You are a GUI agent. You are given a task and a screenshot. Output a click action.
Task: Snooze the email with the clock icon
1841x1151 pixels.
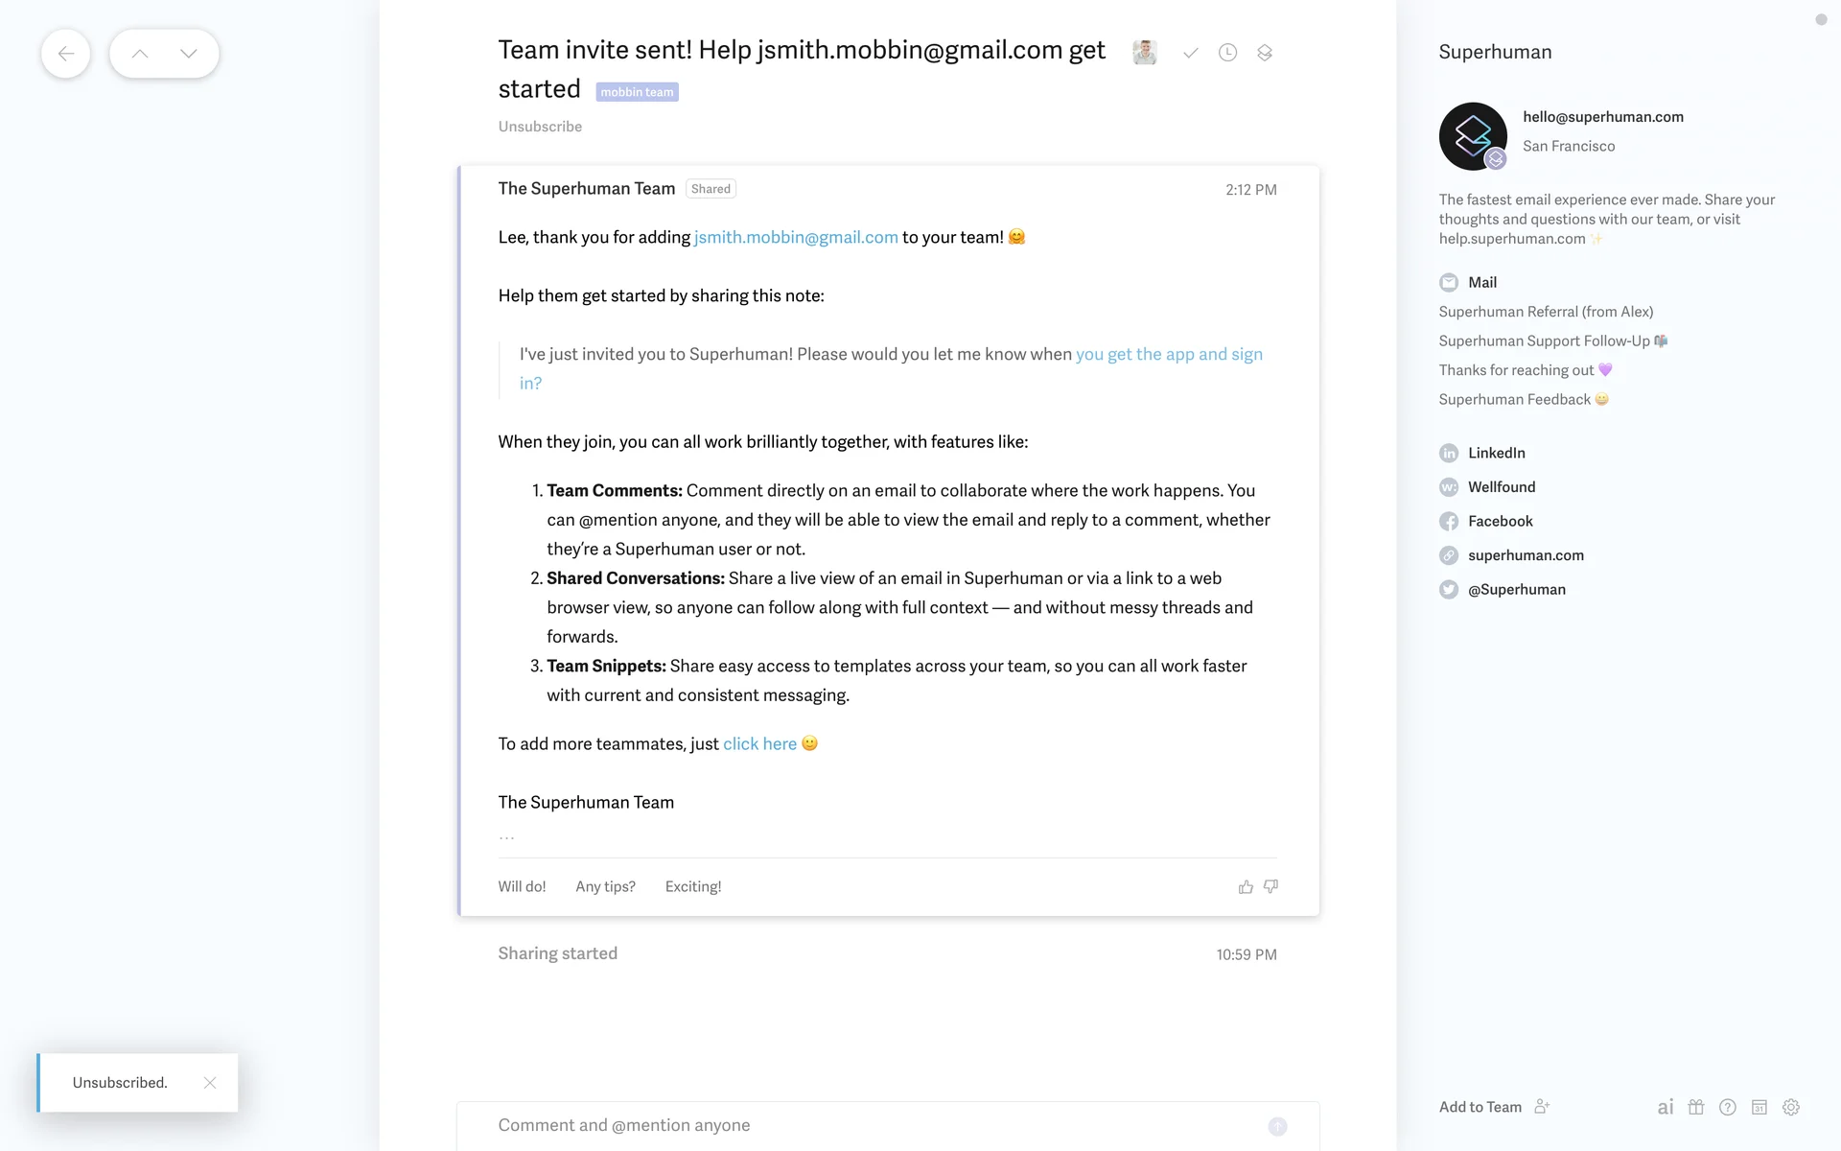(1227, 53)
